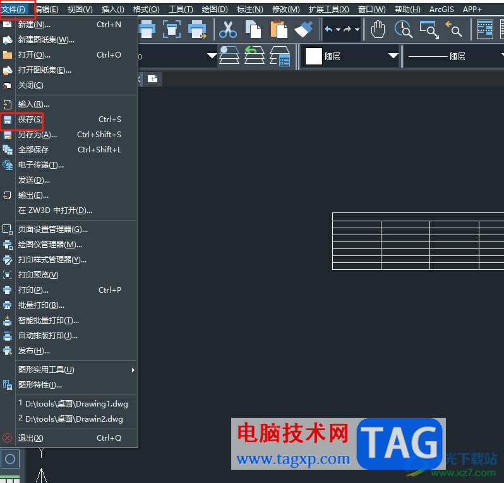This screenshot has width=504, height=483.
Task: Select the Match Properties brush icon
Action: click(x=304, y=30)
